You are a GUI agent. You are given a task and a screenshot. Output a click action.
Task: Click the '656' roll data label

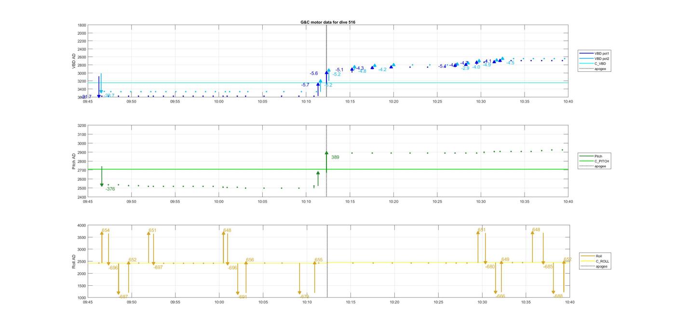click(x=250, y=260)
